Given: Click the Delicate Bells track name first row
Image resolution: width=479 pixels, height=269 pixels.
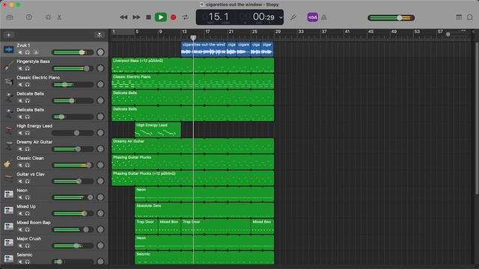Looking at the screenshot, I should click(x=30, y=93).
